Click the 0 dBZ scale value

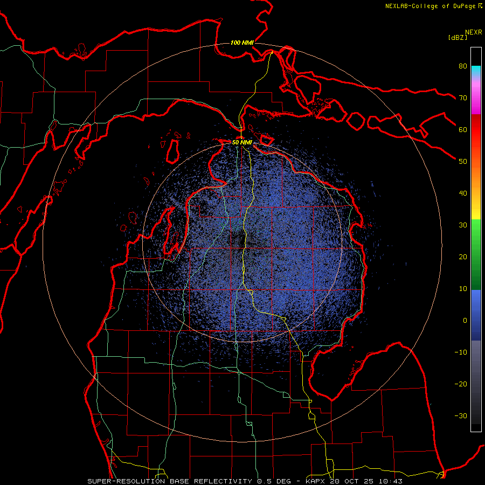point(465,321)
